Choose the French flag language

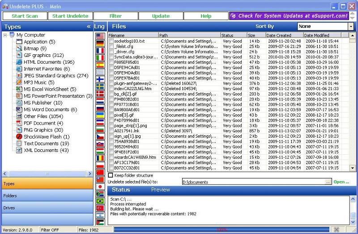(x=100, y=50)
